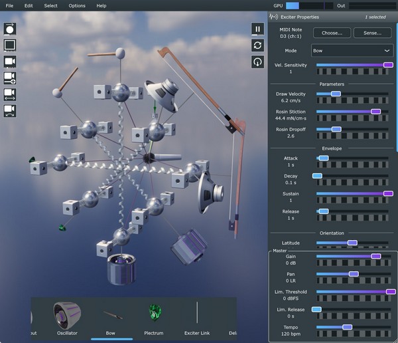Open the File menu
The height and width of the screenshot is (343, 398).
coord(10,5)
